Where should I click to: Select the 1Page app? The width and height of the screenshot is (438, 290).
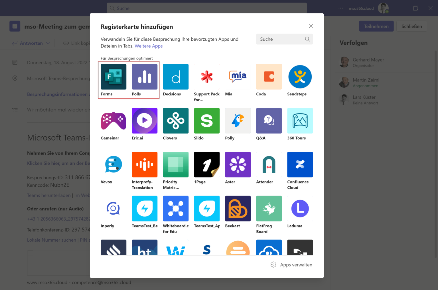(206, 164)
